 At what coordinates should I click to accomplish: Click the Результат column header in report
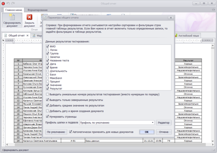(x=188, y=60)
